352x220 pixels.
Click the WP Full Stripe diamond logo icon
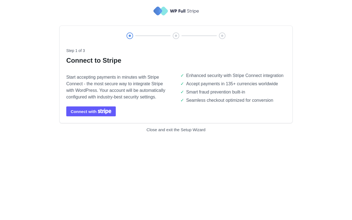[x=161, y=11]
